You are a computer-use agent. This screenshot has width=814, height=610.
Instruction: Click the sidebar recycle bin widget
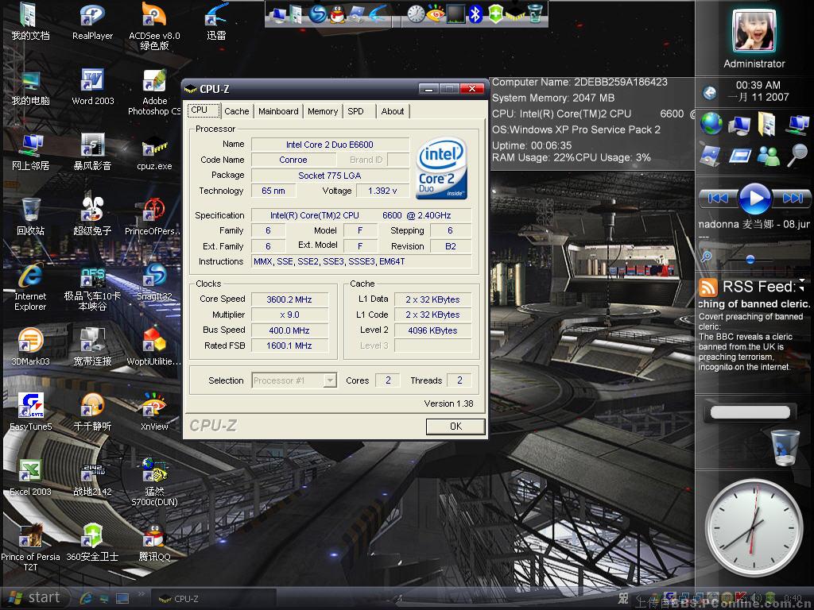pos(785,447)
